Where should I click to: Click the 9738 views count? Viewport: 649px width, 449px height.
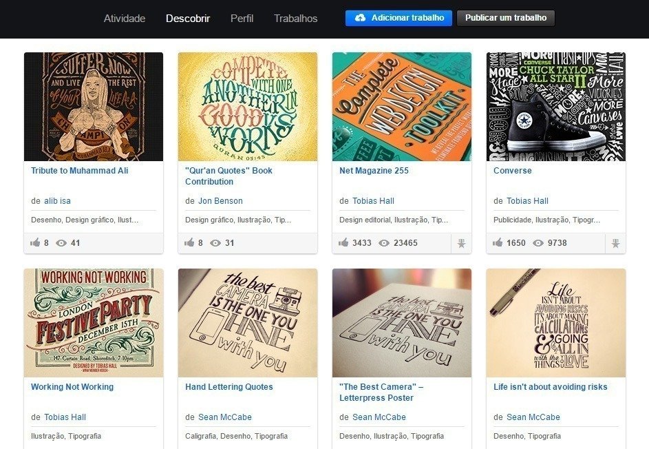tap(557, 243)
